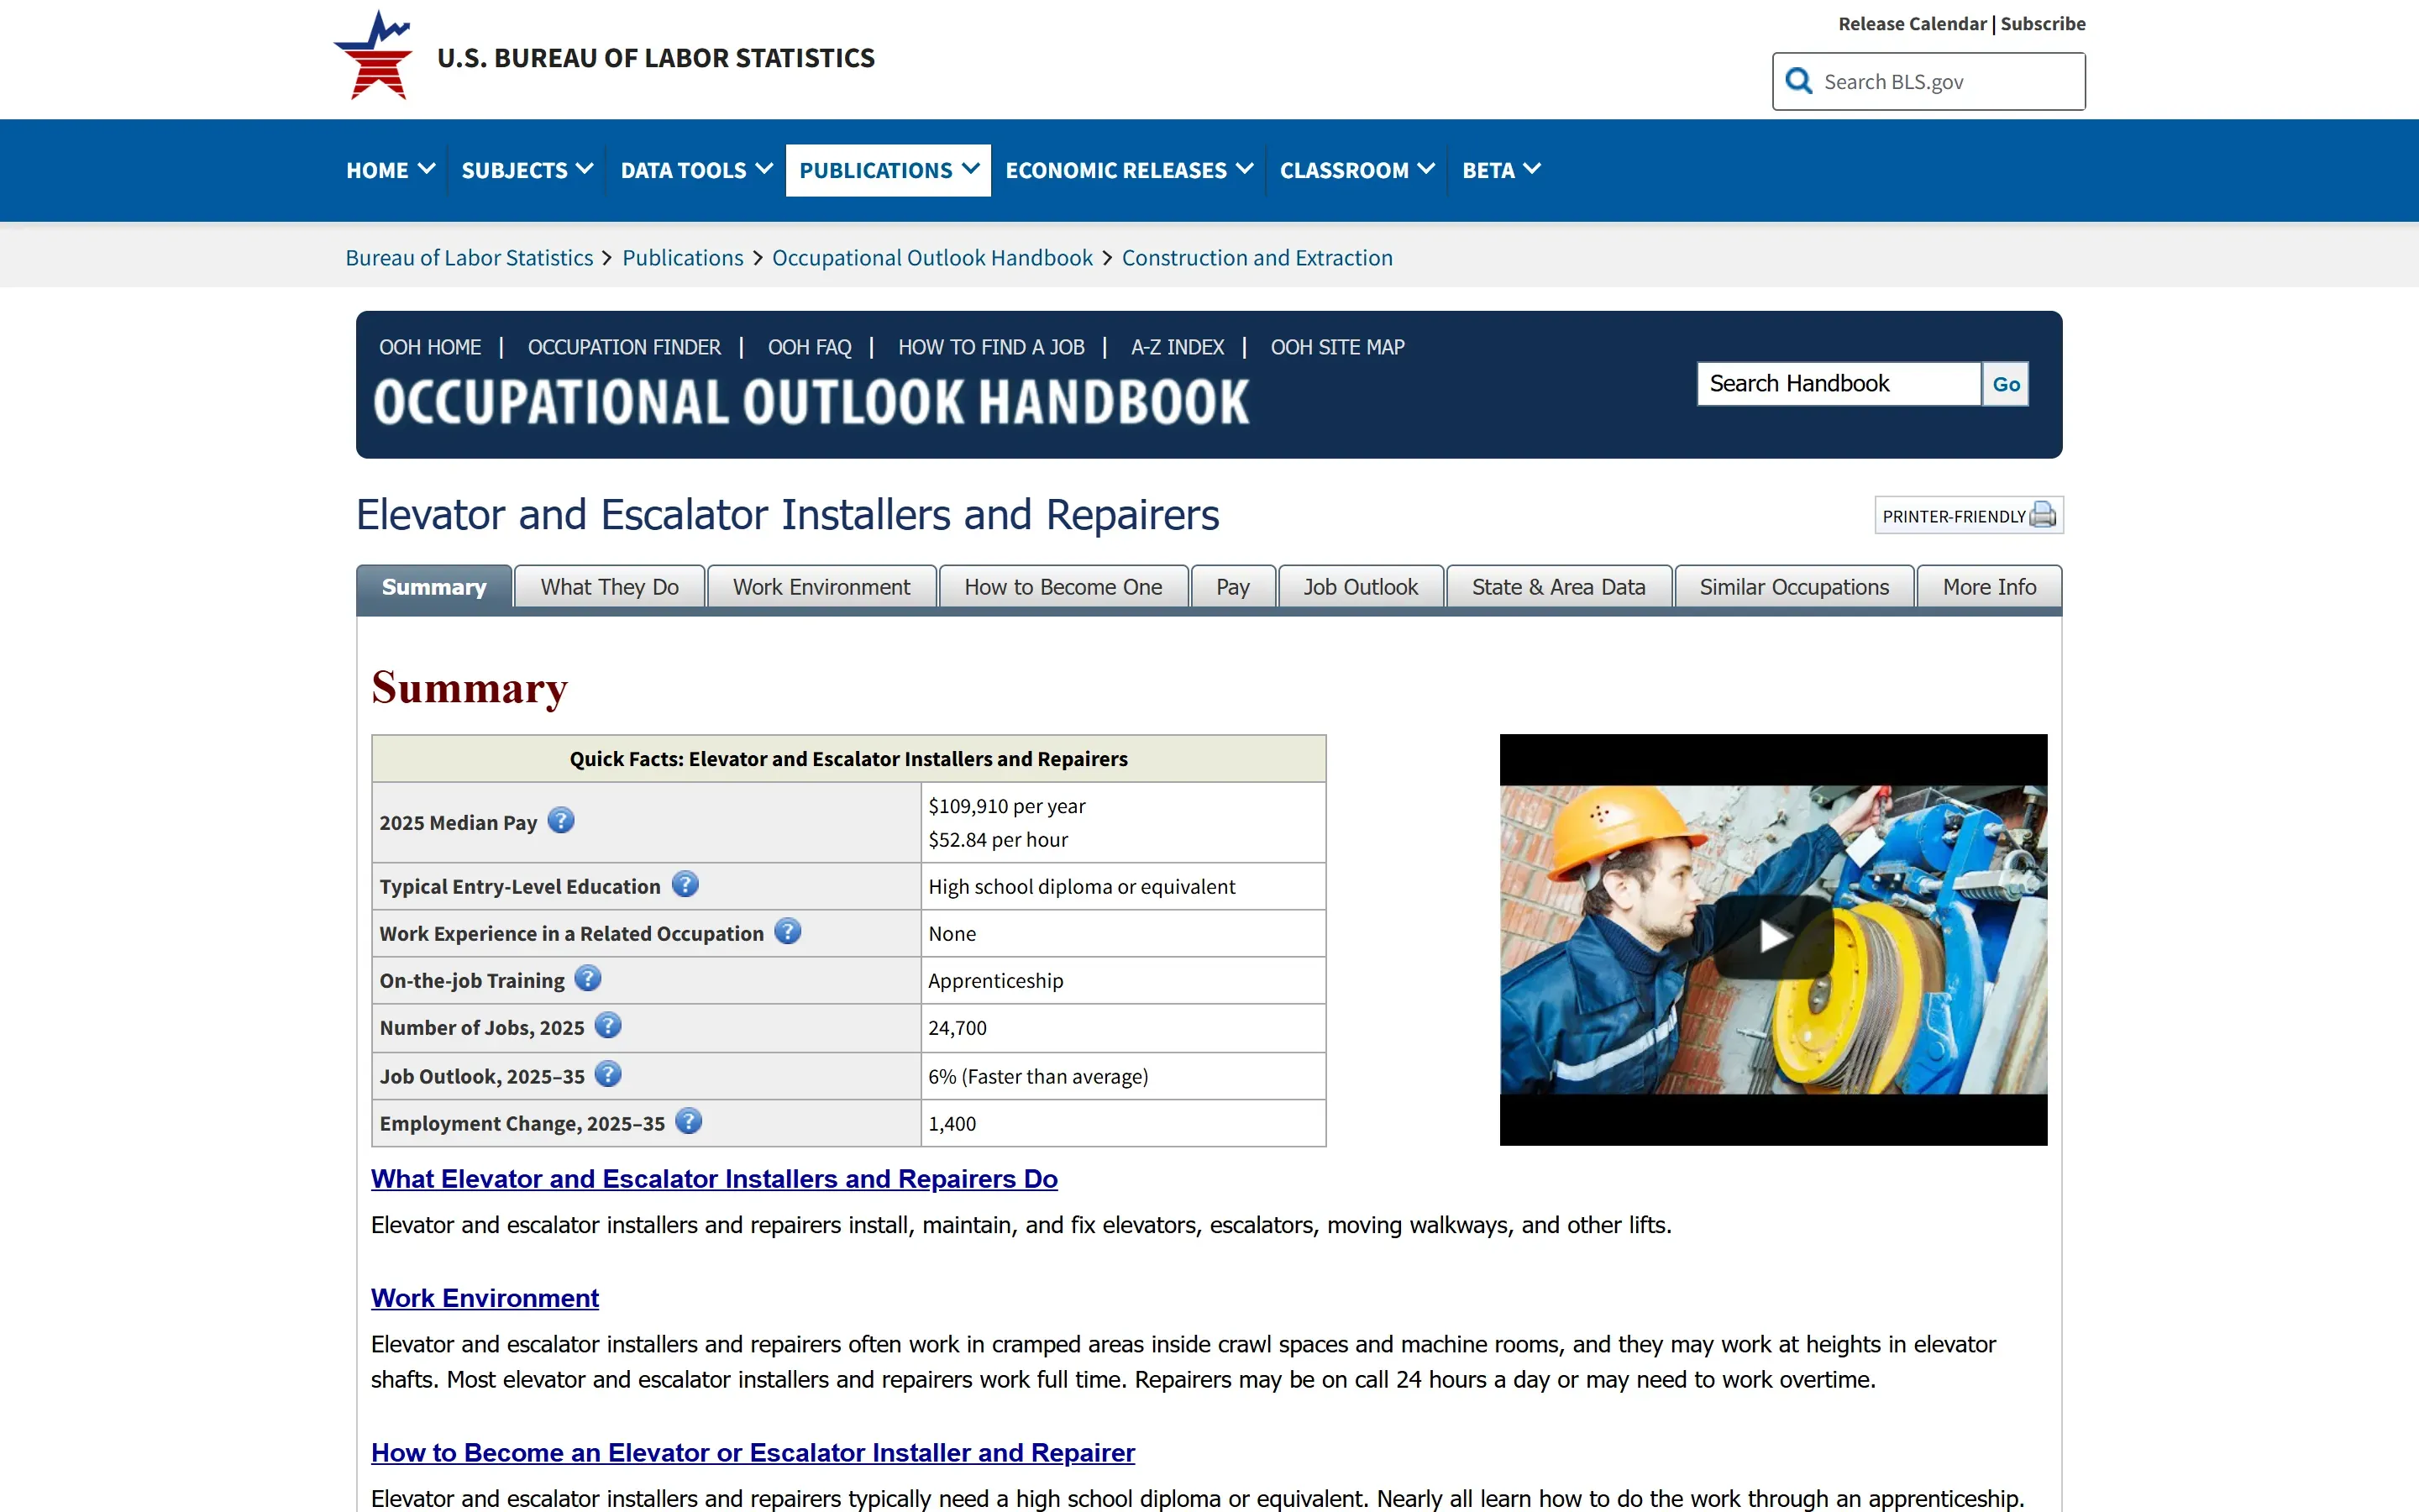Image resolution: width=2419 pixels, height=1512 pixels.
Task: Open the How to Become One tab
Action: pos(1063,587)
